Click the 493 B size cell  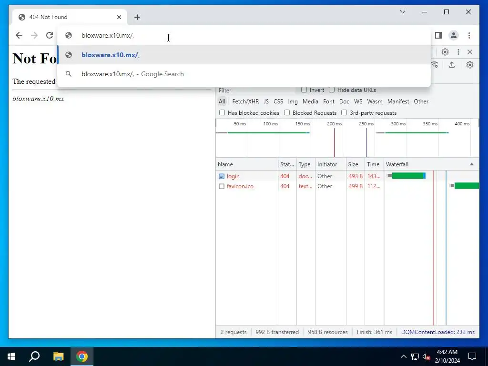click(x=356, y=176)
